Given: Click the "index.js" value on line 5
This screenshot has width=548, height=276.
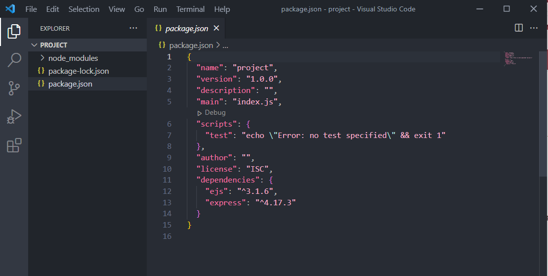Looking at the screenshot, I should (255, 101).
